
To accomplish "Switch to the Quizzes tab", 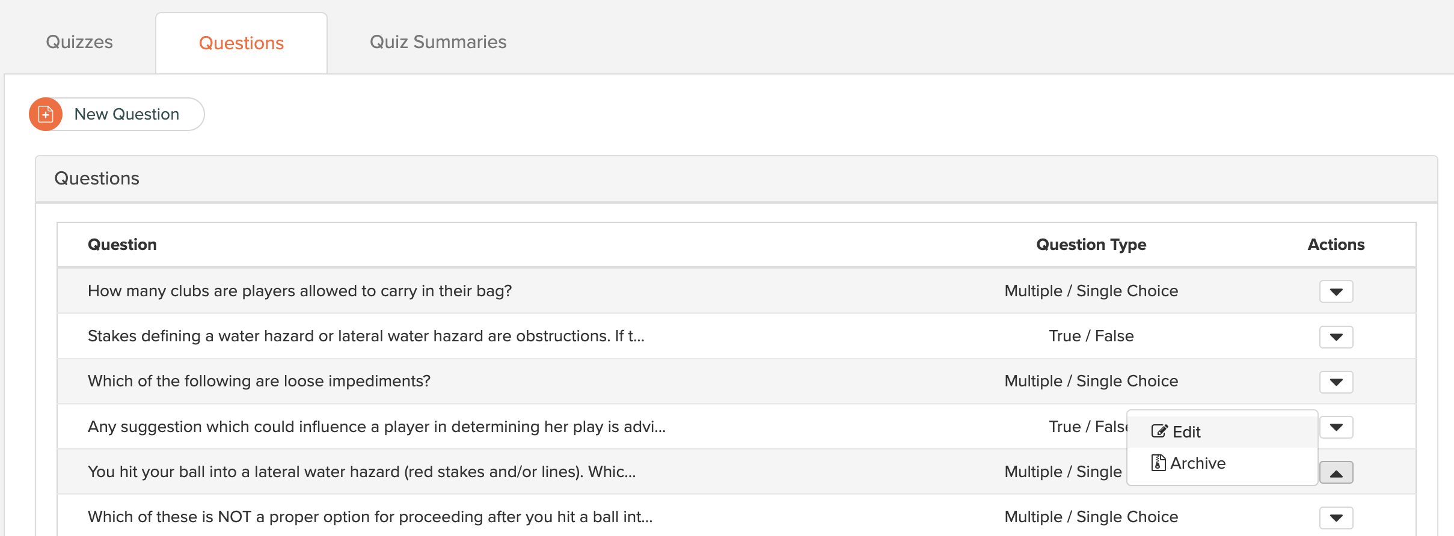I will coord(79,42).
